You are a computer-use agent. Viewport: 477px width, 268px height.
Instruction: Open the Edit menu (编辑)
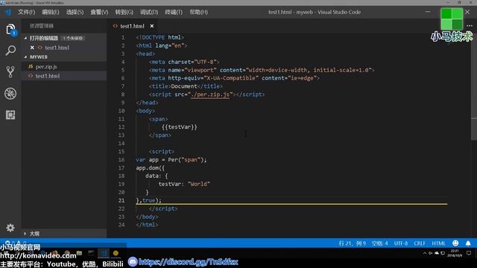(x=51, y=12)
